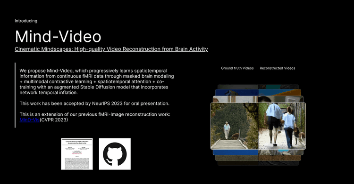Click the 'Introducing' text

[26, 21]
